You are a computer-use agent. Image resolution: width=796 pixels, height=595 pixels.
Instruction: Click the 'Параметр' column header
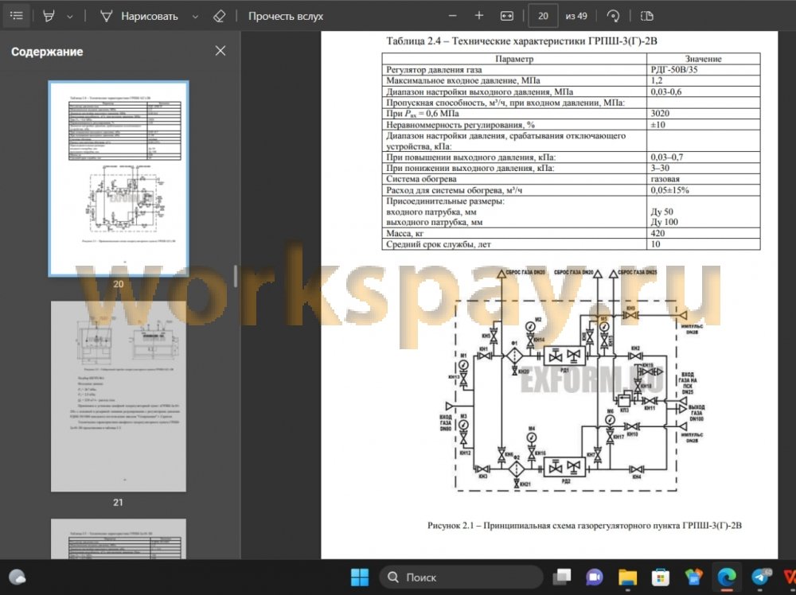[x=514, y=59]
